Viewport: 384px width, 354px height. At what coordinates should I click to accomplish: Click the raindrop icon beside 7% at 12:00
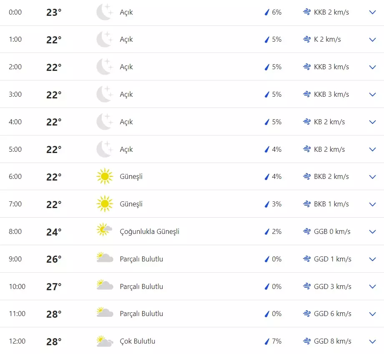[267, 341]
